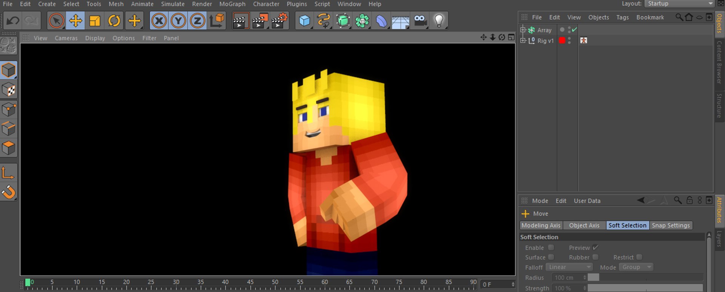The image size is (725, 292).
Task: Click Render to Picture Viewer icon
Action: [x=260, y=20]
